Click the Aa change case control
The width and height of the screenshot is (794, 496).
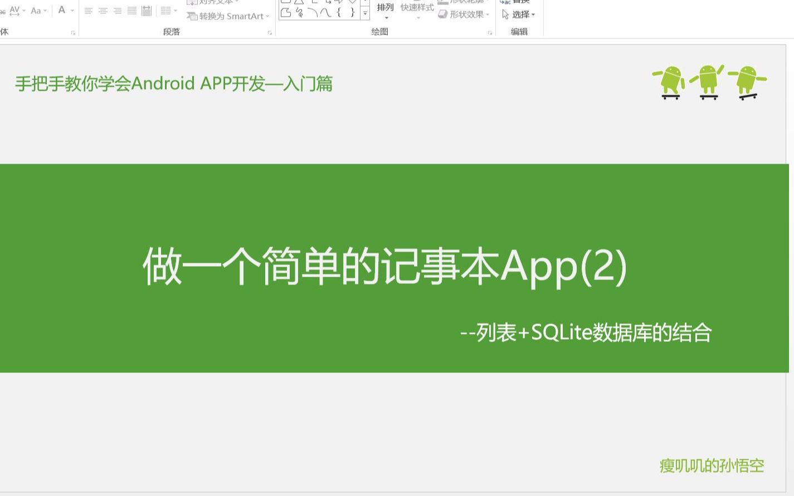click(35, 9)
